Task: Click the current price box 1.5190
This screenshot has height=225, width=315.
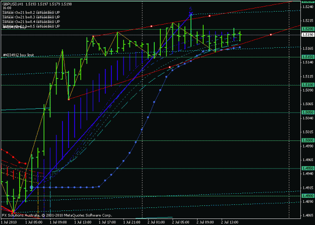Action: [x=308, y=35]
